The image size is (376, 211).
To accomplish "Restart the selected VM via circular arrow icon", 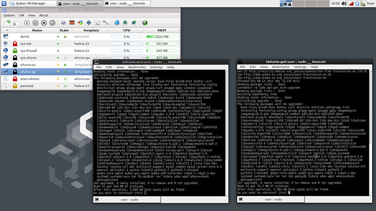I will [x=52, y=23].
